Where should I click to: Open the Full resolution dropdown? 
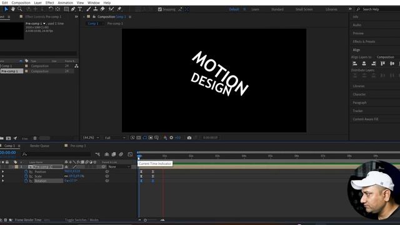coord(115,137)
